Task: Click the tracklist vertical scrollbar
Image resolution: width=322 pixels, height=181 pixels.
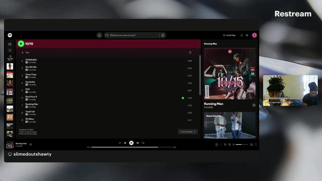Action: tap(200, 75)
